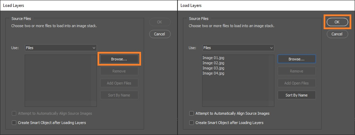The height and width of the screenshot is (135, 355).
Task: Click the dropdown chevron arrow in right dialog
Action: click(x=271, y=48)
